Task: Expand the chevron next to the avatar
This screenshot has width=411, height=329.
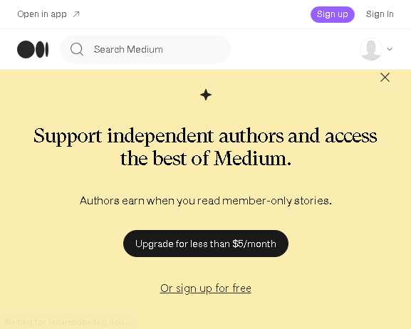Action: 390,49
